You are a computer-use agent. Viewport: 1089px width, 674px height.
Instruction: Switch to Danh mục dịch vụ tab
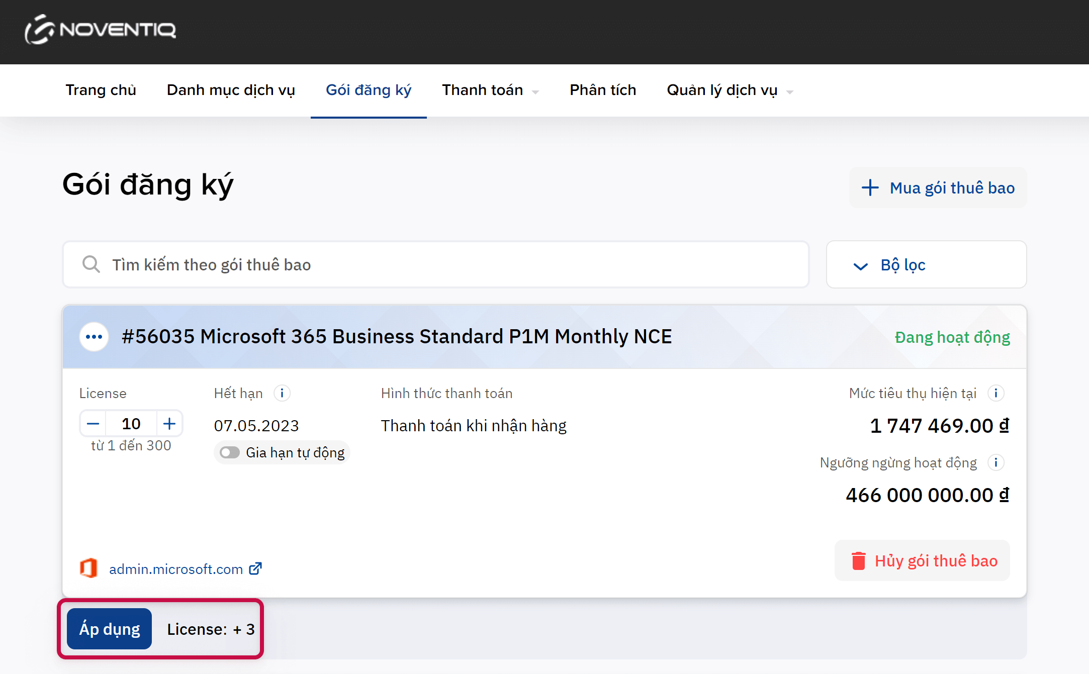pyautogui.click(x=231, y=90)
